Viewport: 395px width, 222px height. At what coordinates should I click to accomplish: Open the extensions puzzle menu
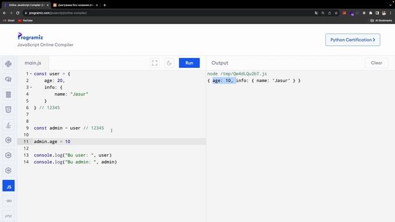[370, 13]
